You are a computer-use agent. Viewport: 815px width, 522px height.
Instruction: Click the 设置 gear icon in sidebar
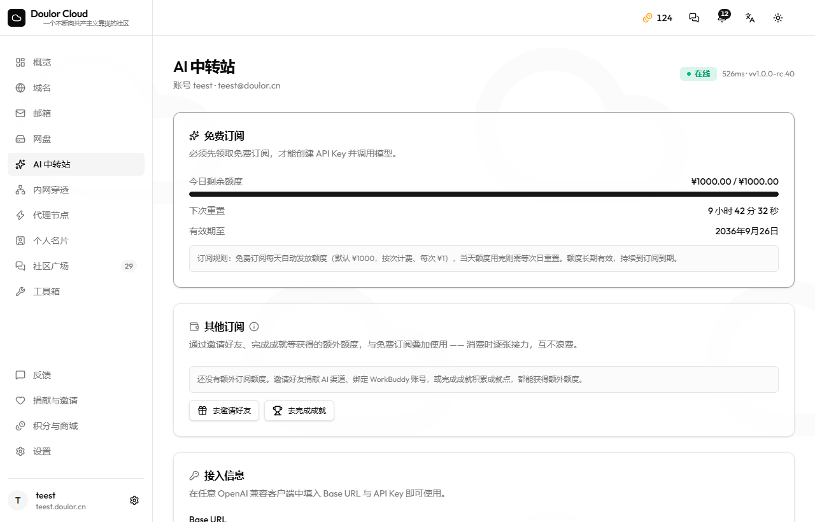tap(20, 451)
